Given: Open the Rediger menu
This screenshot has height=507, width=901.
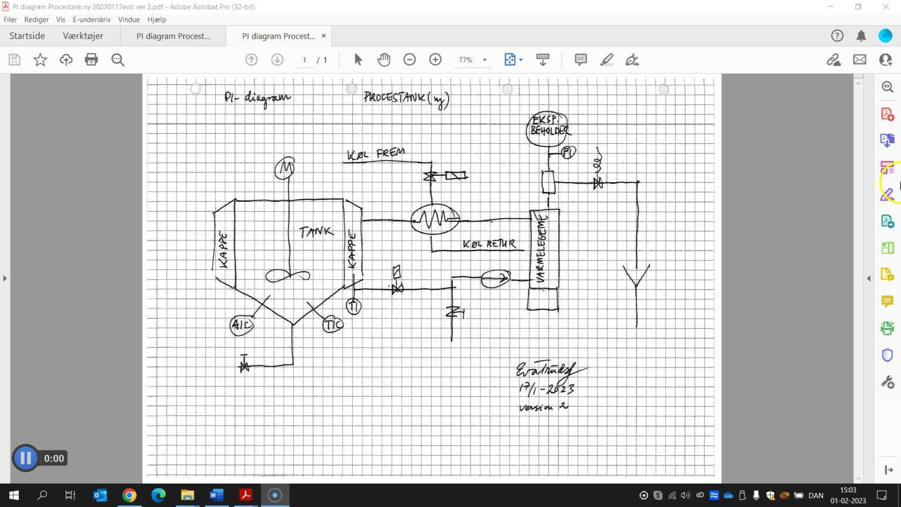Looking at the screenshot, I should [36, 19].
